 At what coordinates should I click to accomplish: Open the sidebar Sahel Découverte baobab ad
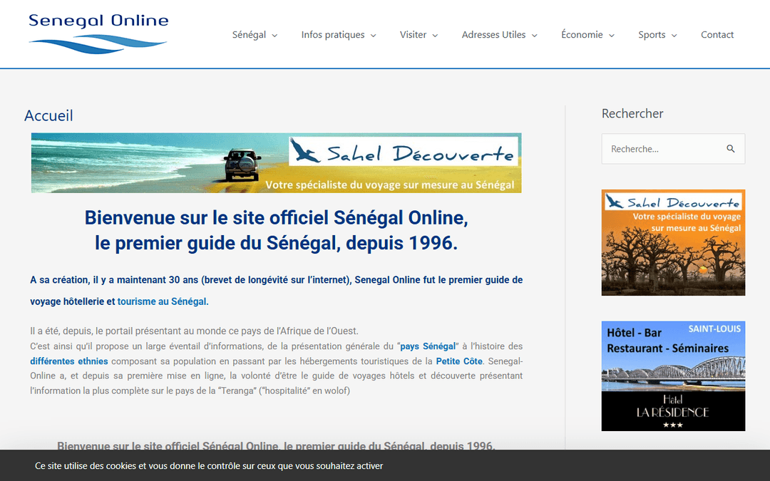(673, 242)
